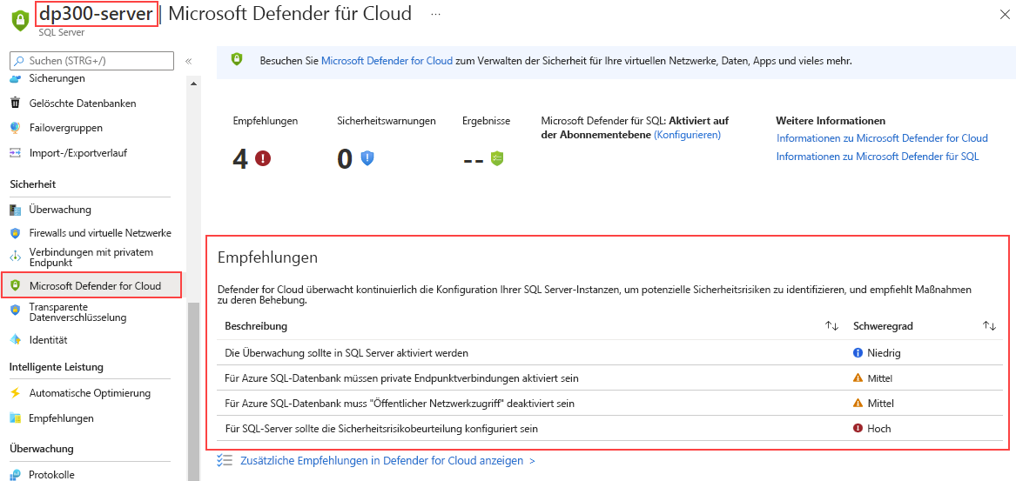Click the warning triangle in Öffentlicher Netzwerkzugriff row
Viewport: 1016px width, 481px height.
[858, 404]
